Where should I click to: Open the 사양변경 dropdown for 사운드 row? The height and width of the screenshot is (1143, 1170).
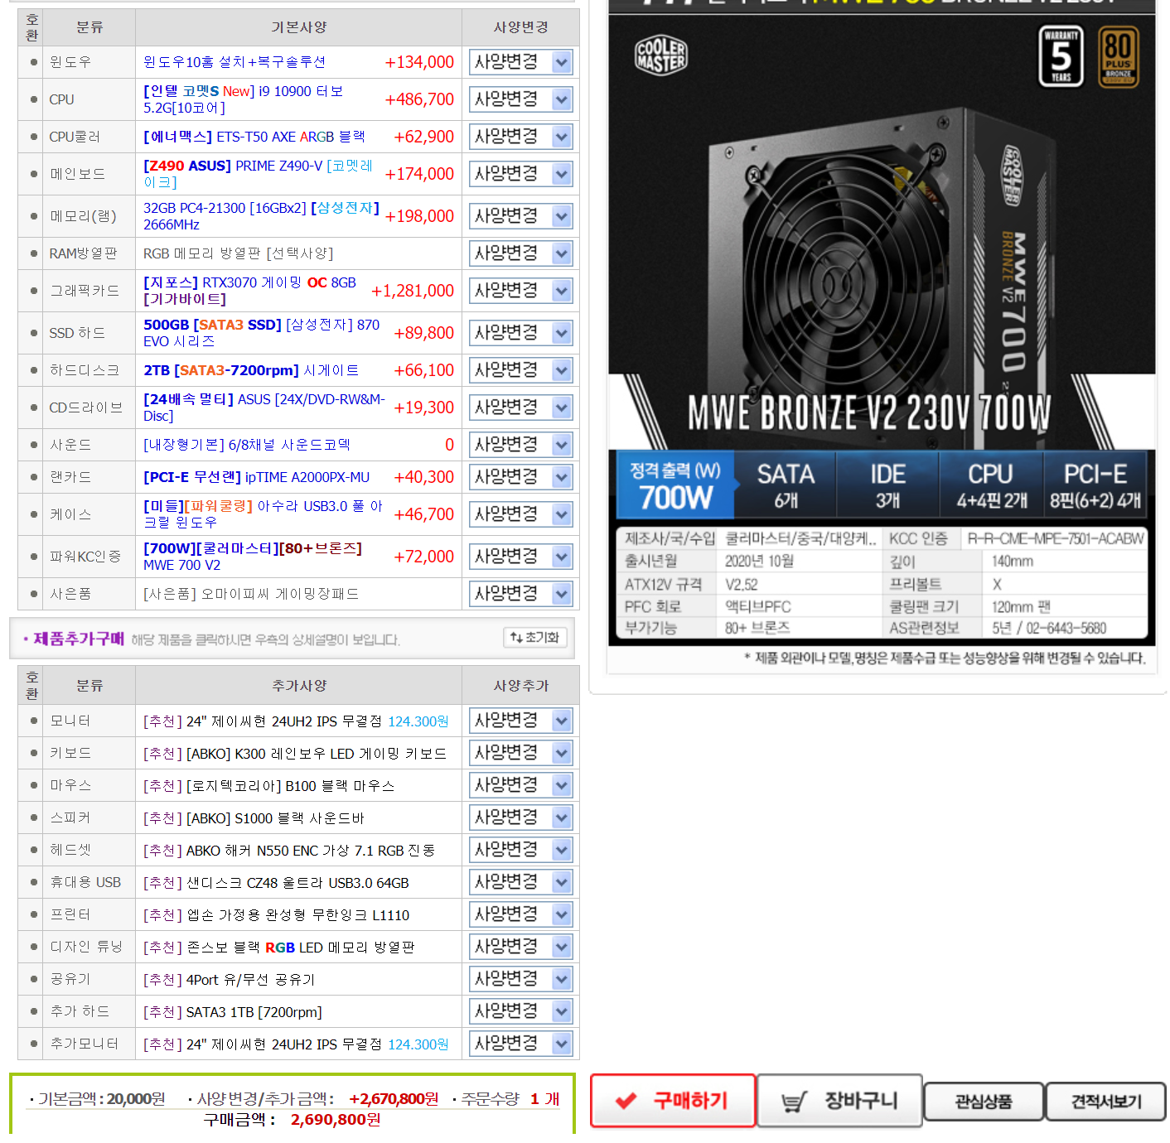point(521,445)
